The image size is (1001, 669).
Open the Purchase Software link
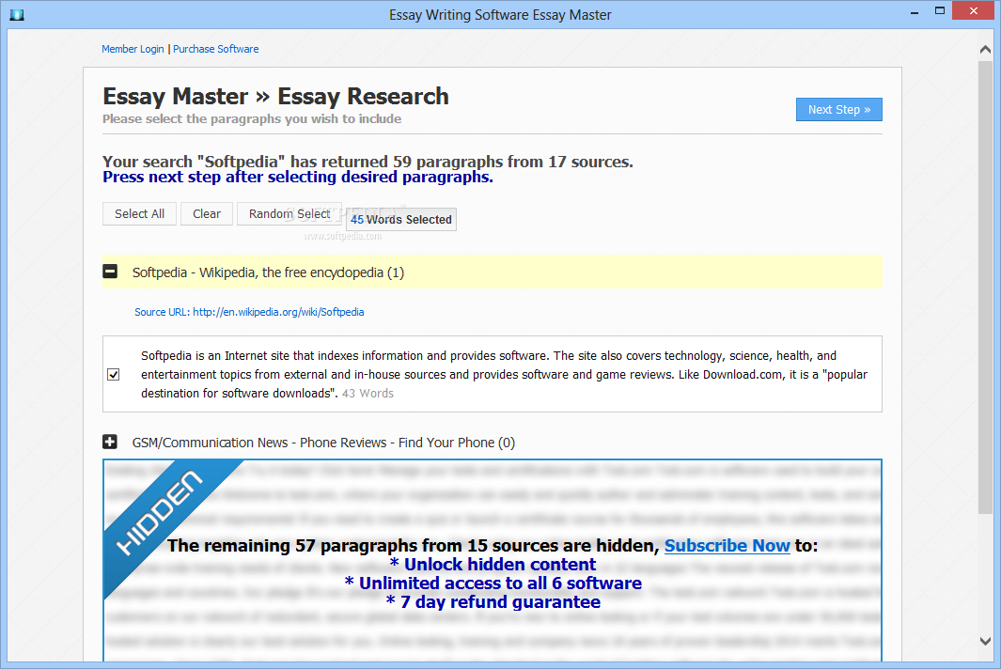216,49
